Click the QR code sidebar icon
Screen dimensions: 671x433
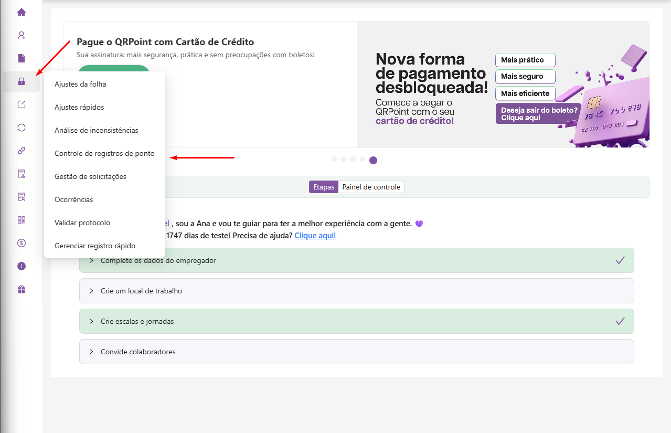(22, 220)
